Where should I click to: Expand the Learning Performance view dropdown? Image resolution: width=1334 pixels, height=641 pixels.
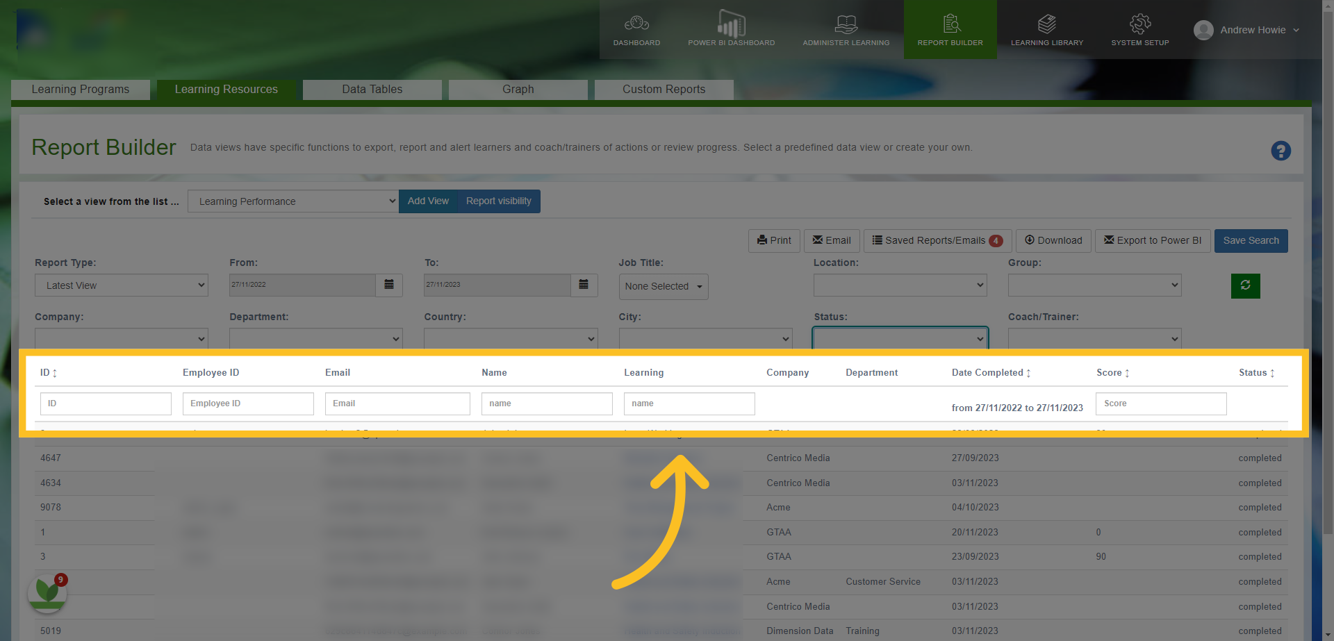click(x=293, y=201)
